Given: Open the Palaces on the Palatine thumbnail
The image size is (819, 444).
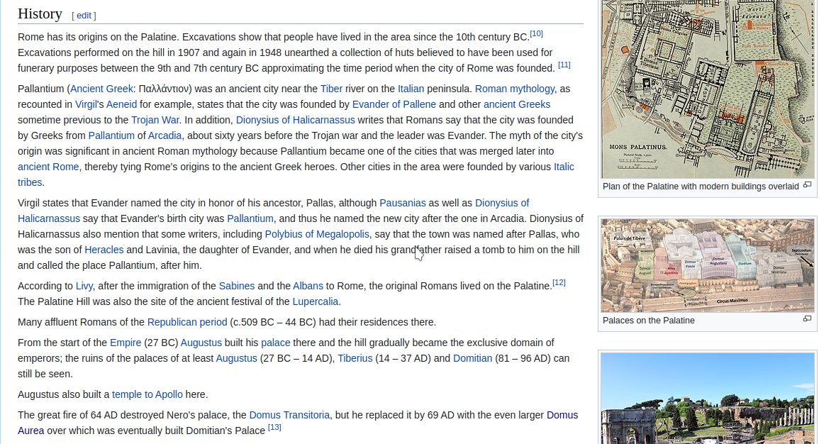Looking at the screenshot, I should pos(707,265).
